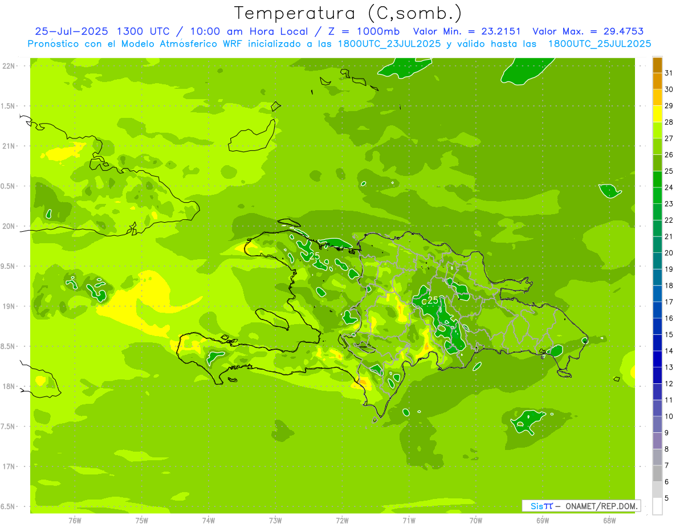Click the '71W' longitude label
Image resolution: width=684 pixels, height=528 pixels.
[x=409, y=521]
